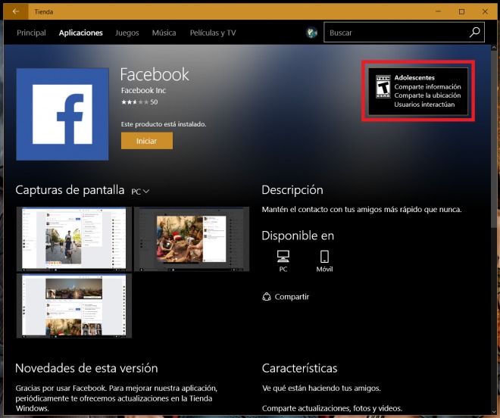Click 'Novedades de esta versión' heading

tap(86, 368)
